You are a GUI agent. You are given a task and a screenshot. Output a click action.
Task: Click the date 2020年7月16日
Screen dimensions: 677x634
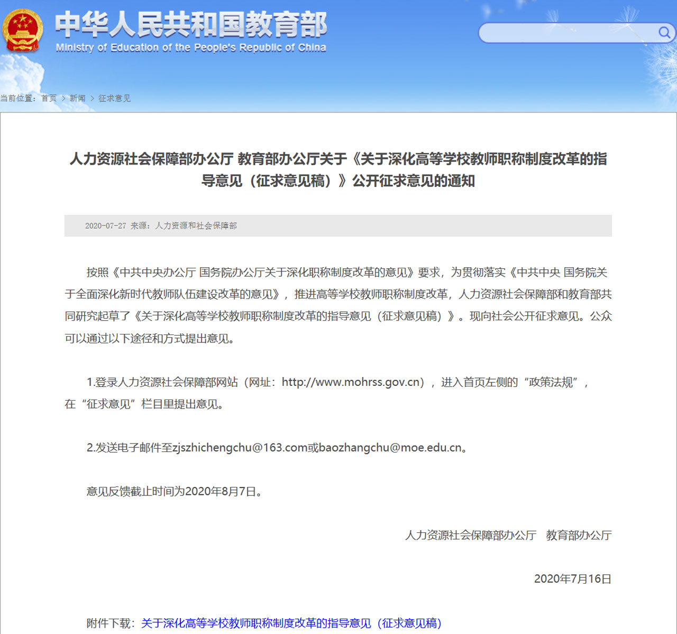coord(573,579)
